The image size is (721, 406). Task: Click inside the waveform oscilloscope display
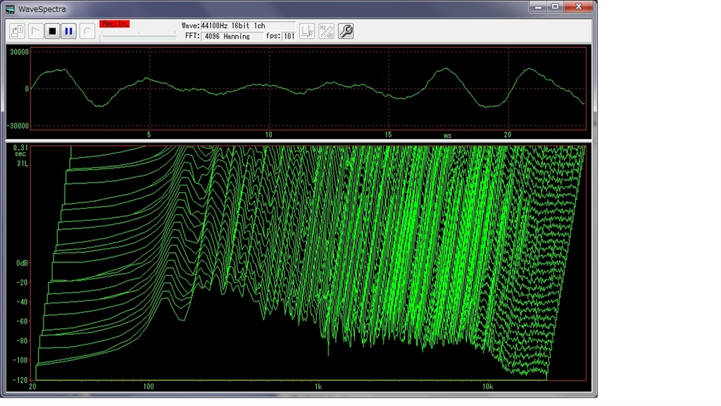(308, 88)
